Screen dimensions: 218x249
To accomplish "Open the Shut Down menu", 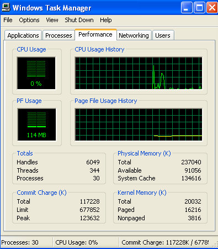I will point(79,20).
